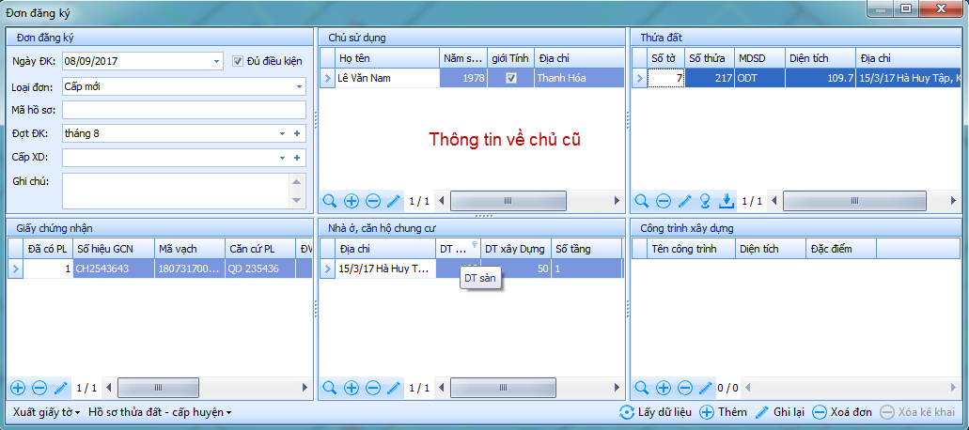Image resolution: width=969 pixels, height=430 pixels.
Task: Expand the Loại đơn dropdown
Action: pos(299,86)
